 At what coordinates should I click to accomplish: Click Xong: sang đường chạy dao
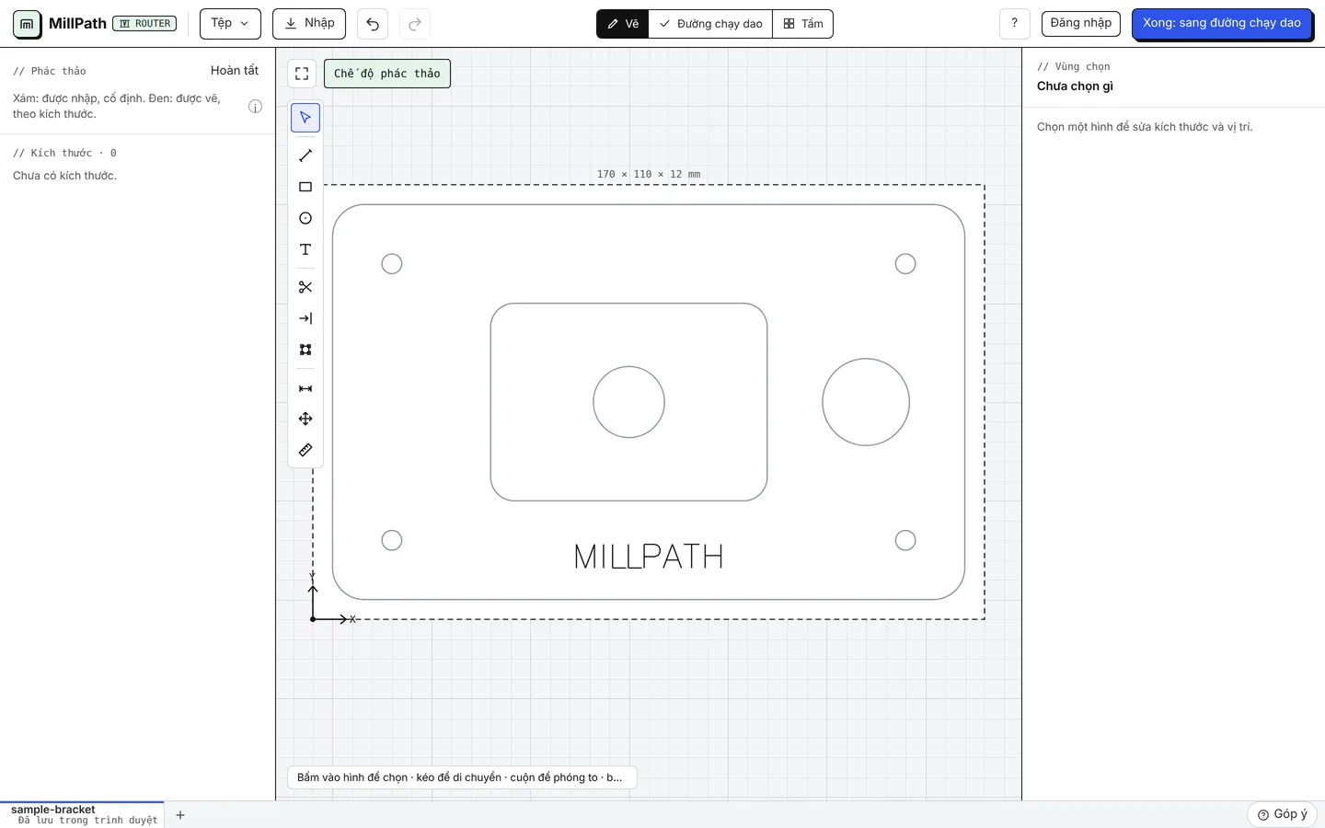(x=1222, y=24)
